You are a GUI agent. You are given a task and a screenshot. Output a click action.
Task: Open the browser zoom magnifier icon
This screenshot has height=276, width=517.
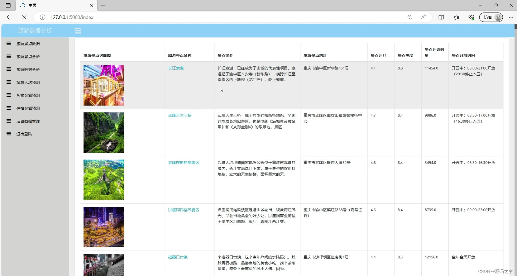coord(410,17)
